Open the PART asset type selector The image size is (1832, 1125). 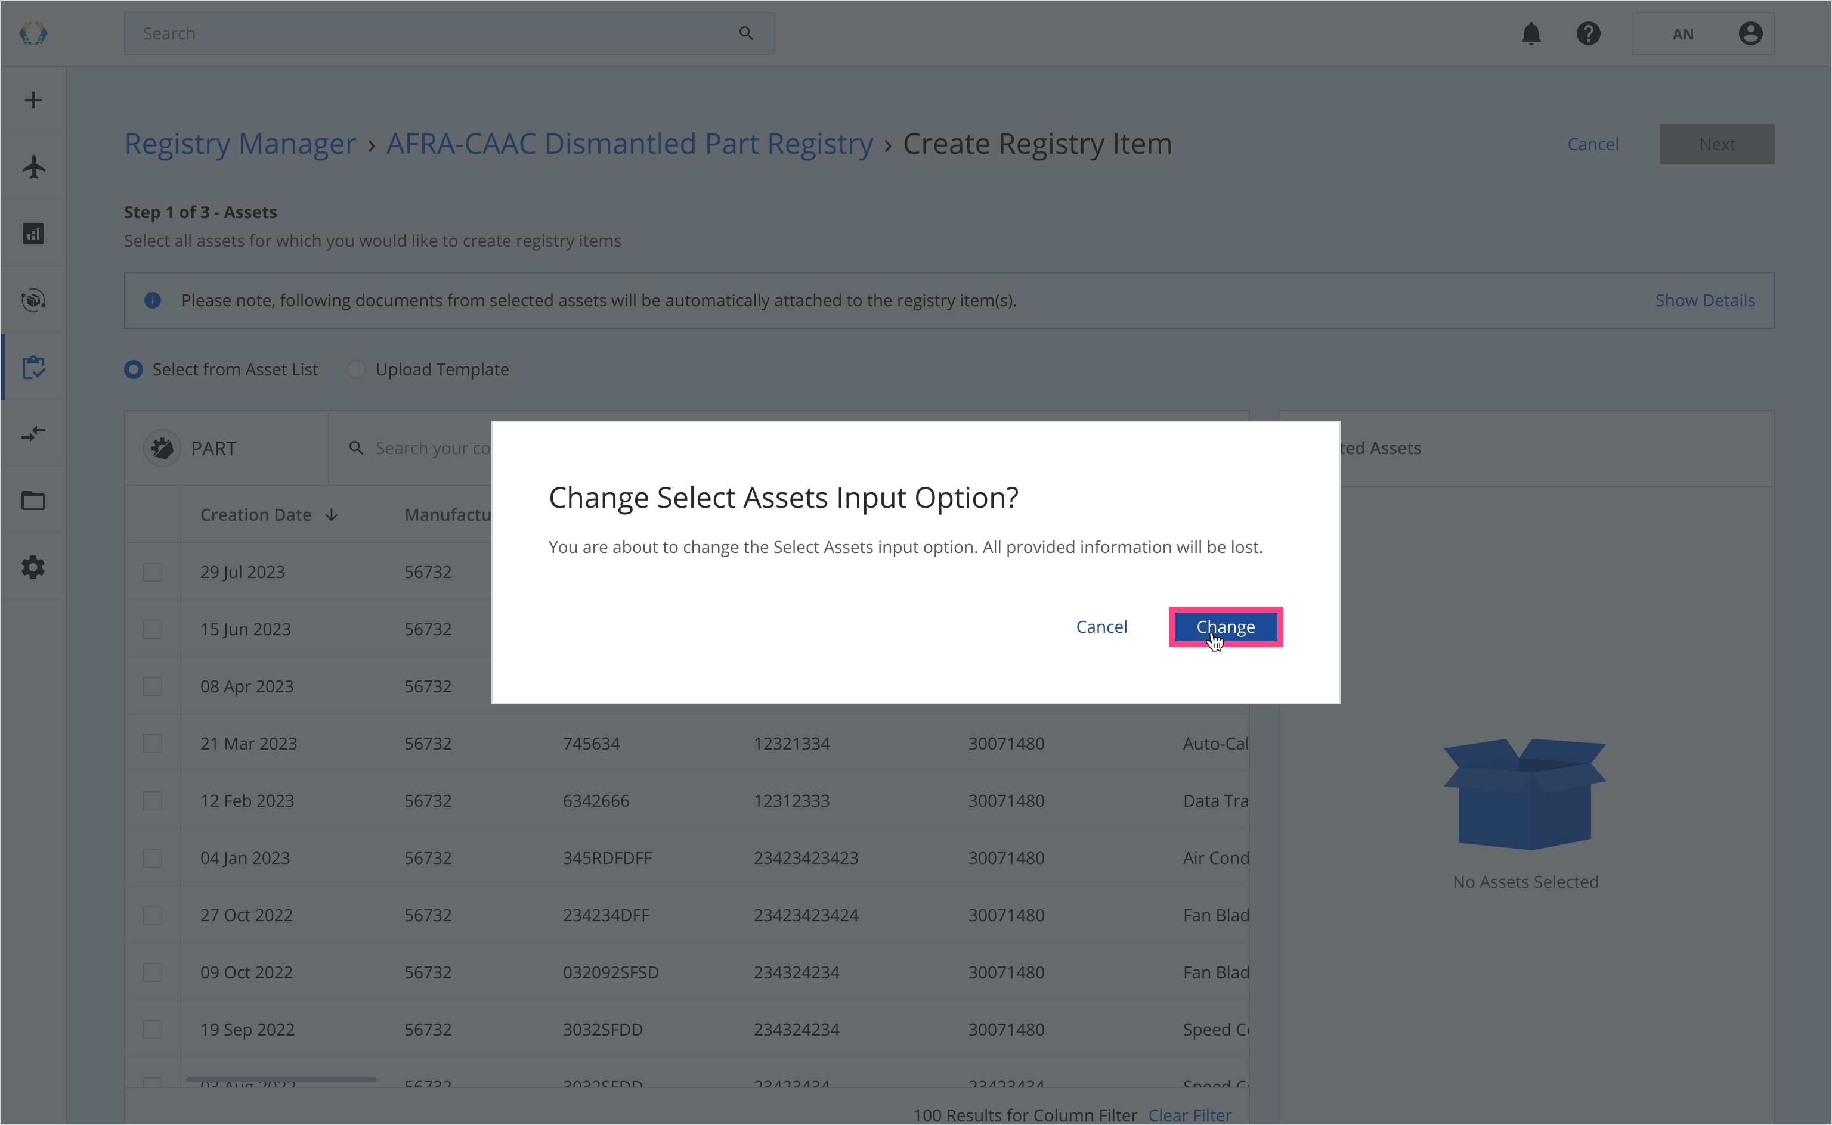pos(213,449)
